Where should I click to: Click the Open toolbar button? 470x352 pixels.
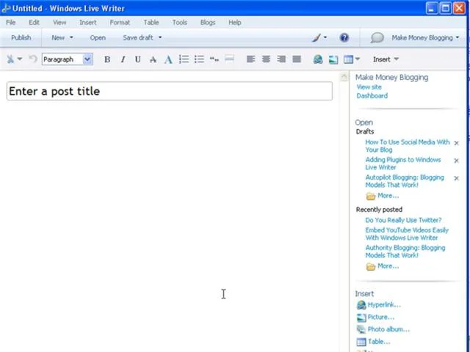(x=98, y=37)
